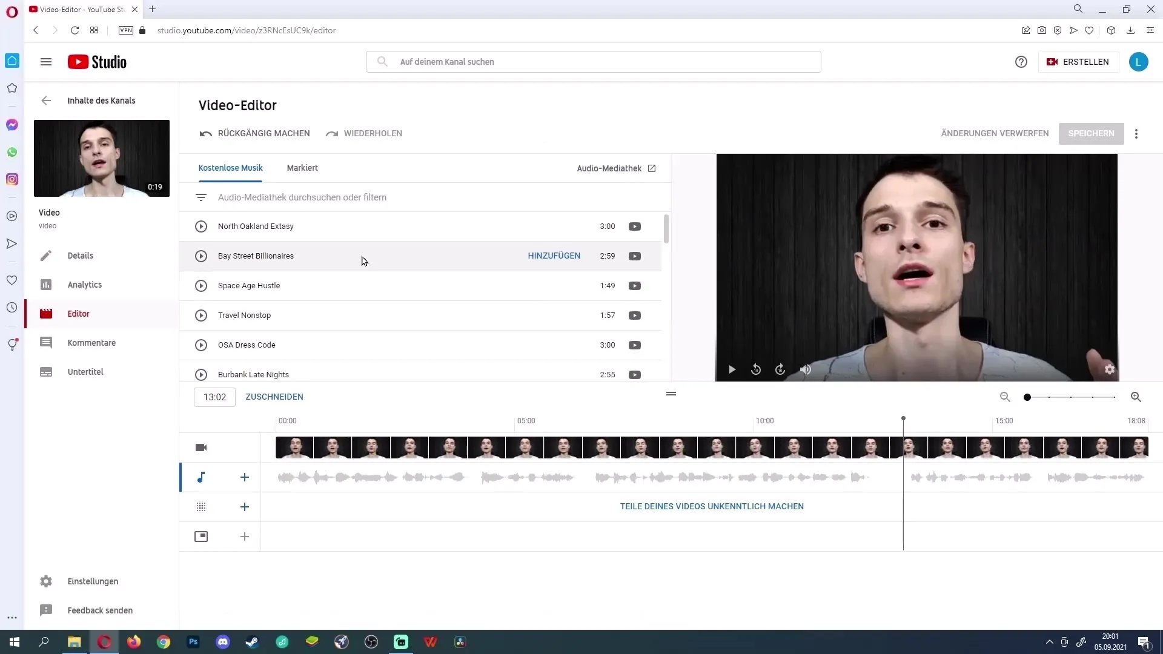Adjust the timeline zoom slider handle
Screen dimensions: 1163x654
coord(1027,397)
